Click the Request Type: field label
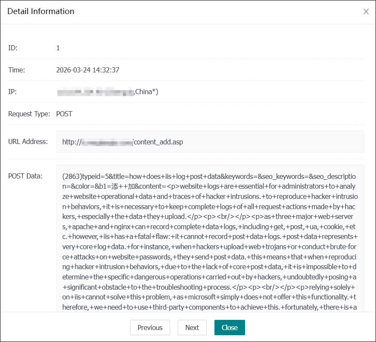This screenshot has height=342, width=376. point(29,114)
